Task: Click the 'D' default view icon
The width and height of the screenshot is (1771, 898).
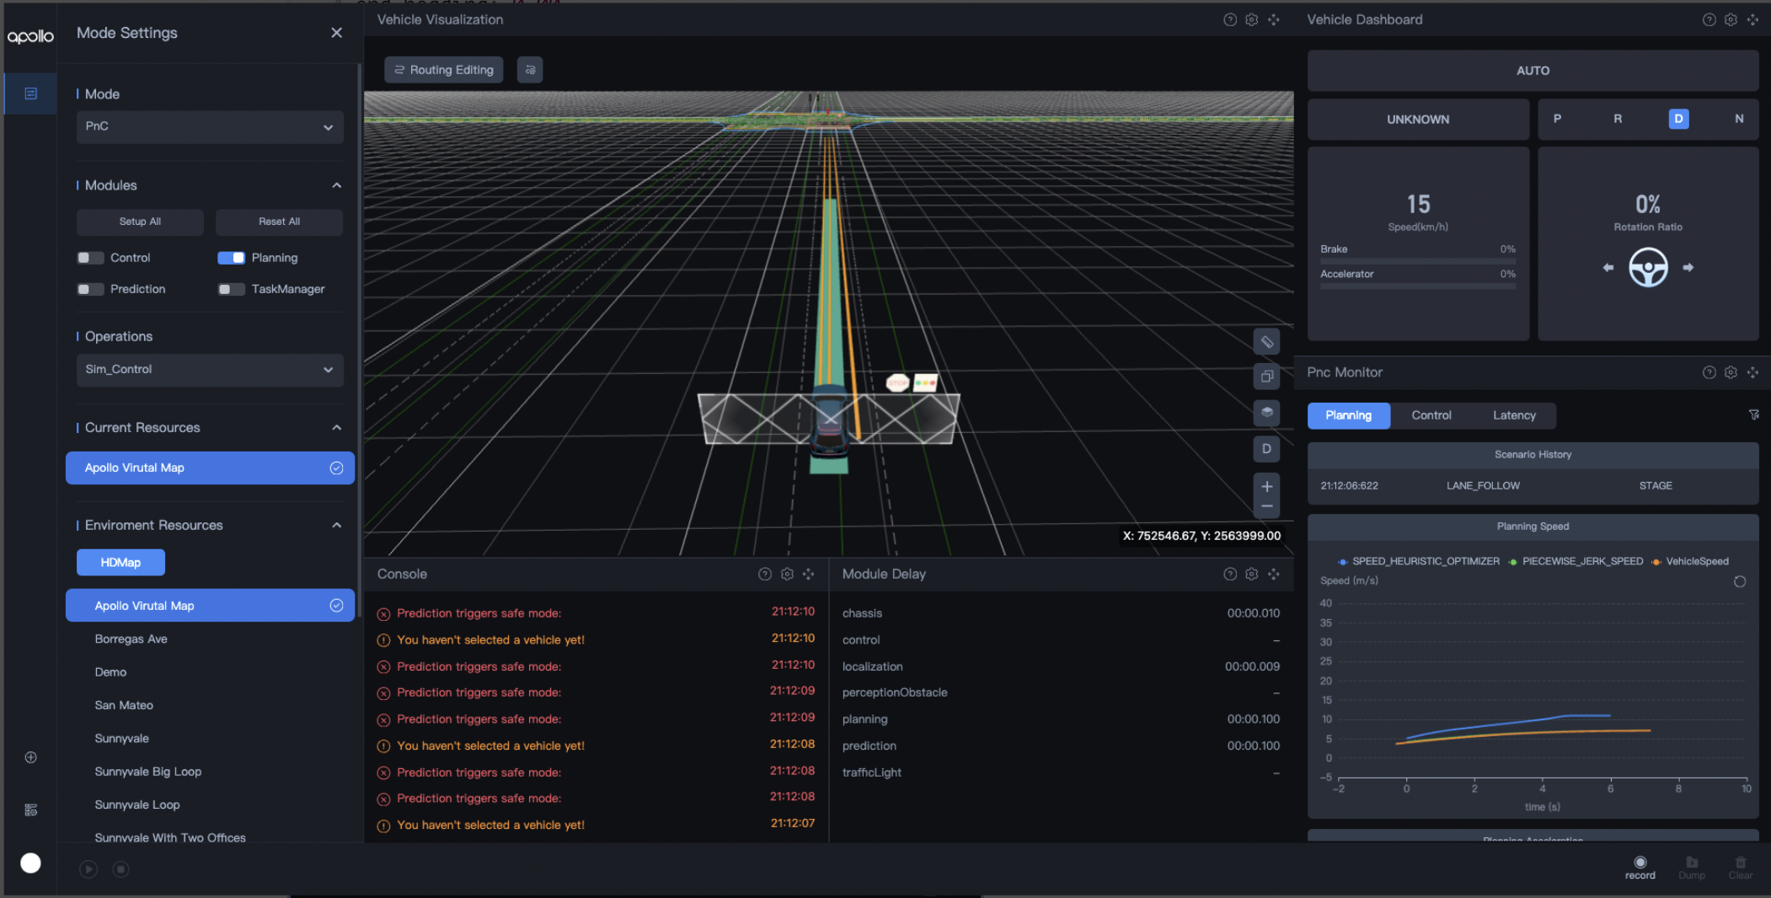Action: (x=1267, y=449)
